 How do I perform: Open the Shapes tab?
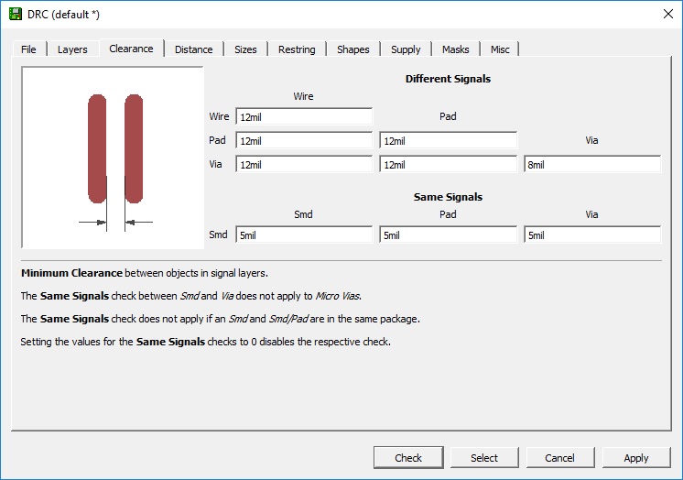(353, 49)
